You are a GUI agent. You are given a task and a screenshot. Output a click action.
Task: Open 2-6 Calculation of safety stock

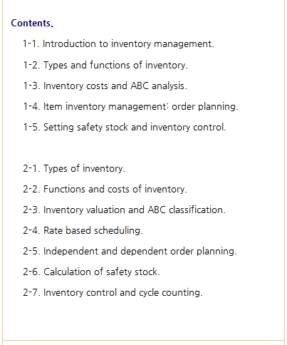point(91,272)
